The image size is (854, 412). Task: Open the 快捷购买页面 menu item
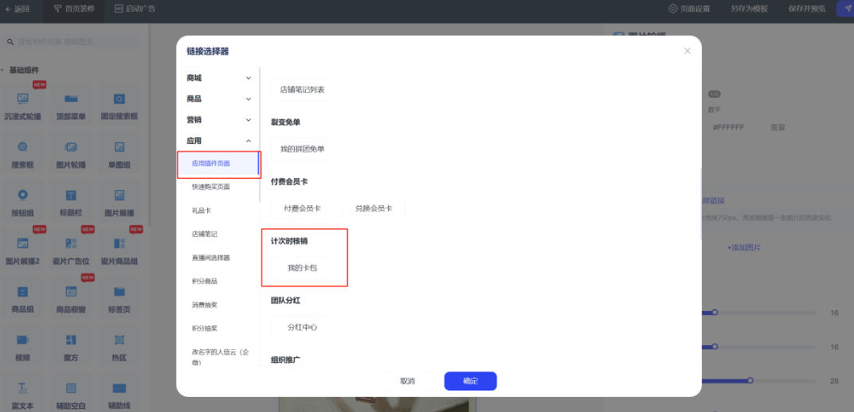pos(210,187)
